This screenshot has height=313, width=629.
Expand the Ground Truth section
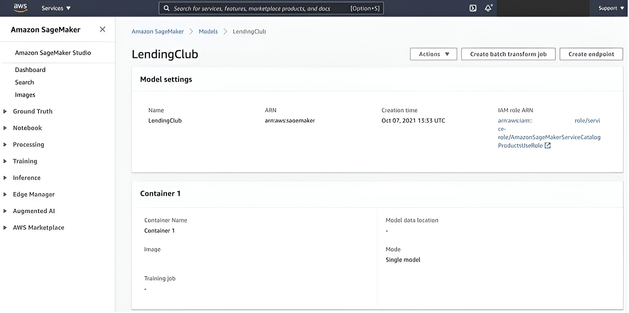tap(5, 111)
